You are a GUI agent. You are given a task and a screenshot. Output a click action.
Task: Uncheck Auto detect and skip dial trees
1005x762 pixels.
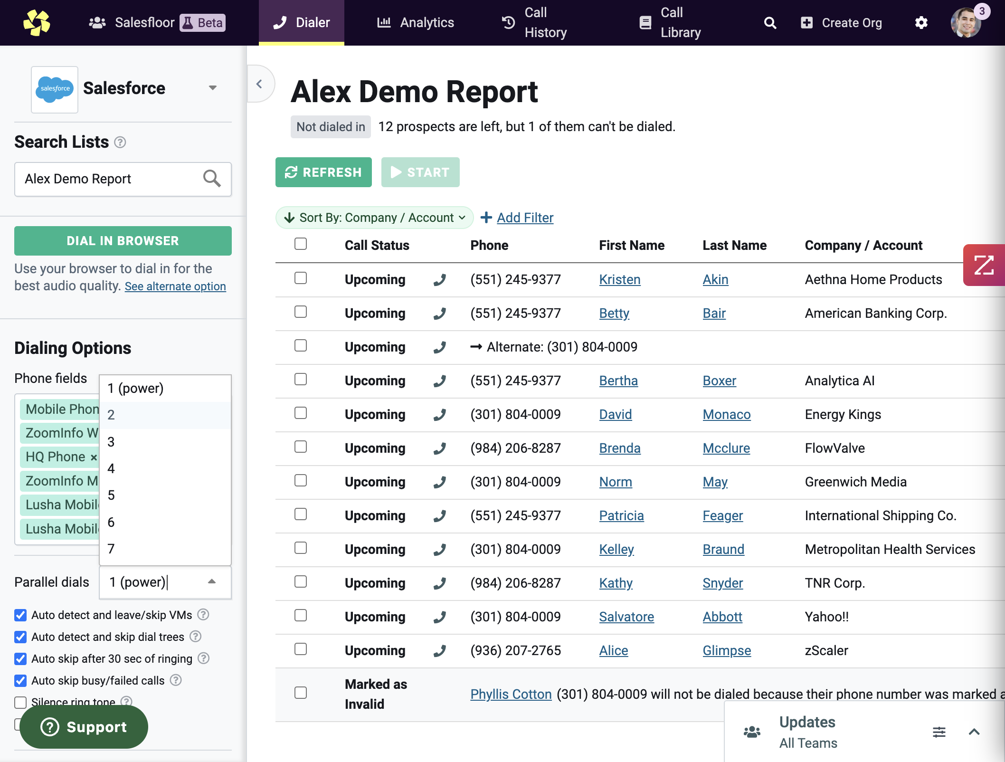point(20,637)
